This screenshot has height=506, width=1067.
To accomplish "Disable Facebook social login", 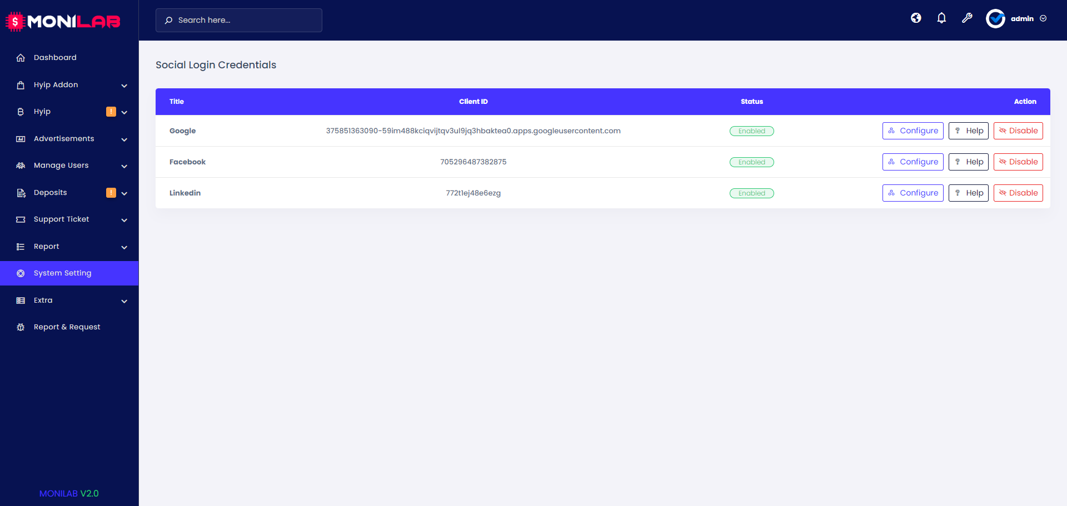I will 1018,162.
